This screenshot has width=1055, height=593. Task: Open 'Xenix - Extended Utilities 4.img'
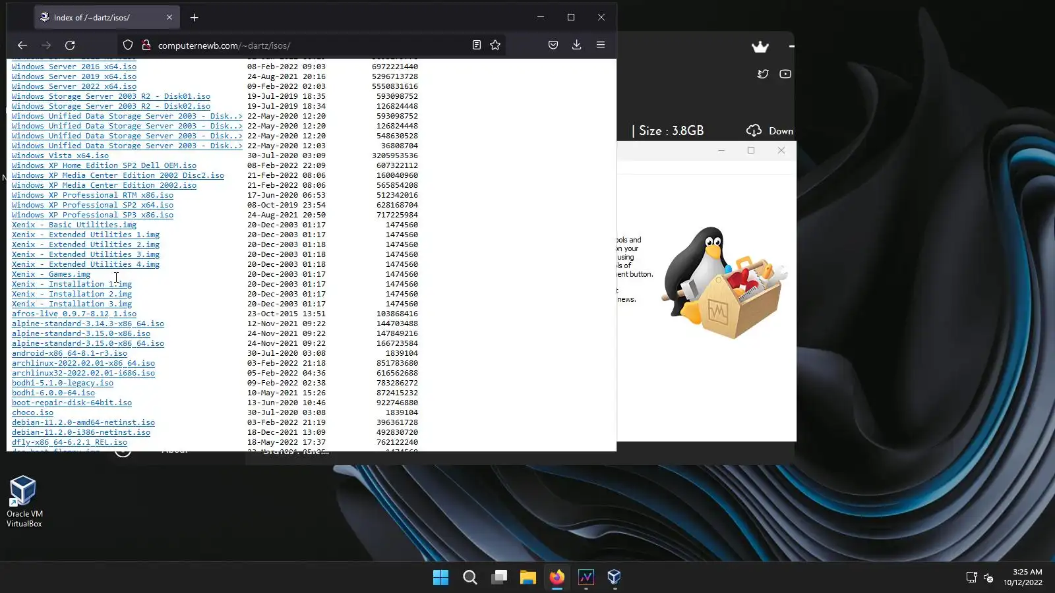(86, 264)
